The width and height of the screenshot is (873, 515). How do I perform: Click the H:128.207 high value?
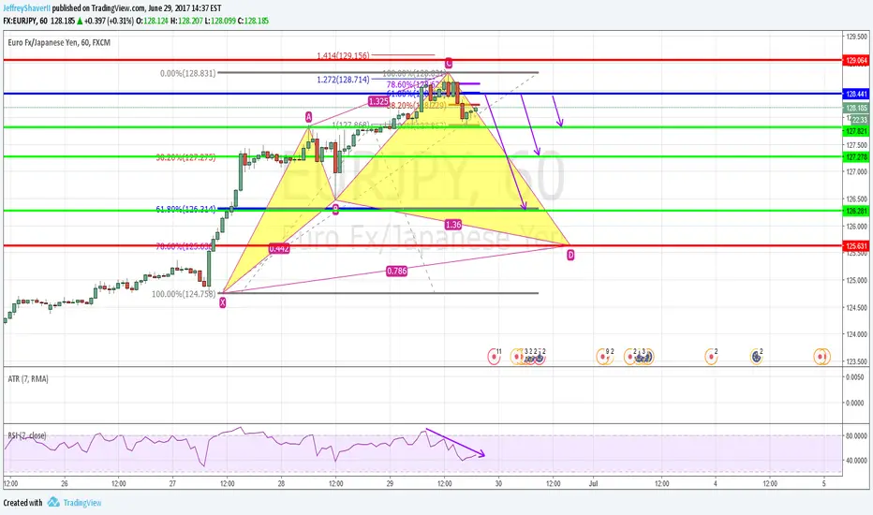pyautogui.click(x=186, y=21)
